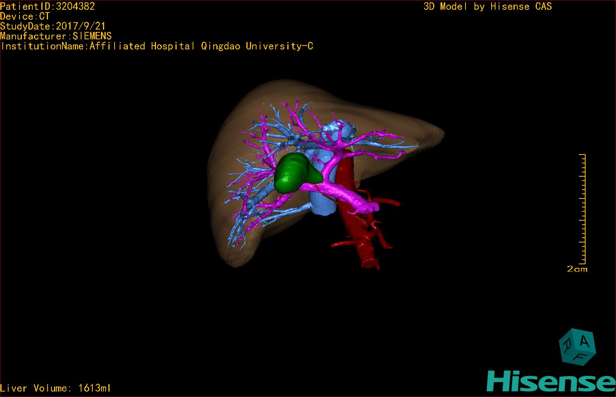Click the "Liver Volume: 1613ml" readout
Screen dimensions: 616x397
coord(56,388)
